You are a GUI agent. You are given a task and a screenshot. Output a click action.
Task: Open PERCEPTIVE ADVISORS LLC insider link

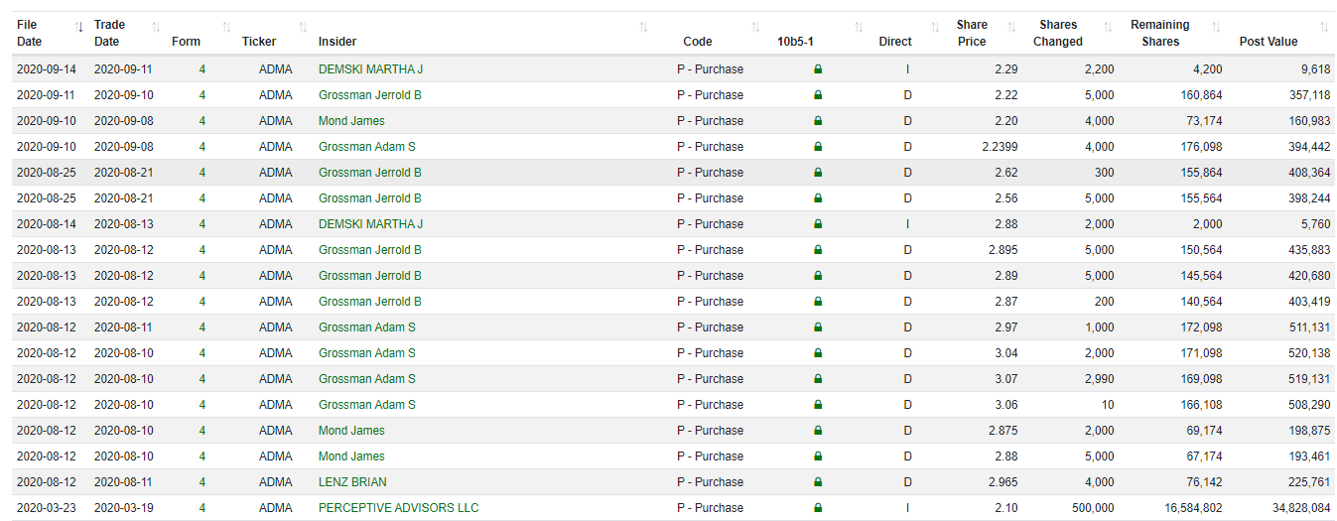(398, 508)
